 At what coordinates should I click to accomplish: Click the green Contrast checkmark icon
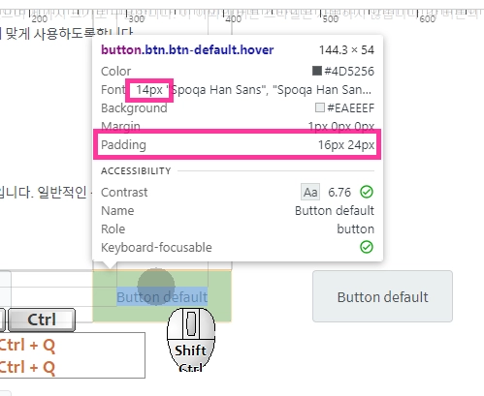pyautogui.click(x=367, y=192)
